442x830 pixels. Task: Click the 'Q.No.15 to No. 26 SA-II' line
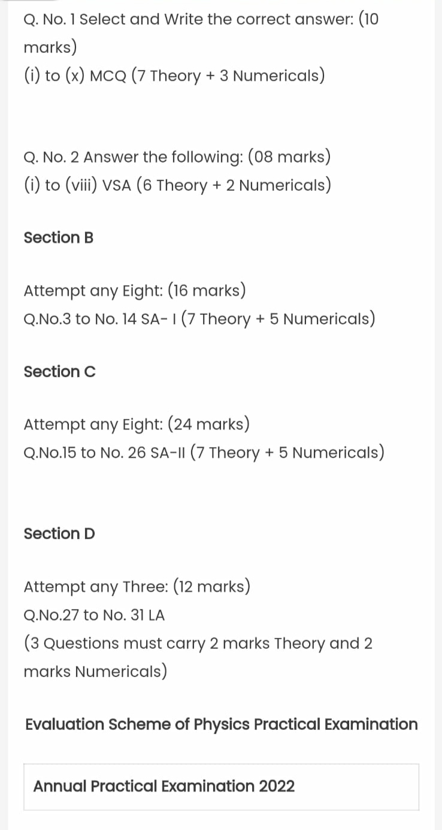click(204, 452)
